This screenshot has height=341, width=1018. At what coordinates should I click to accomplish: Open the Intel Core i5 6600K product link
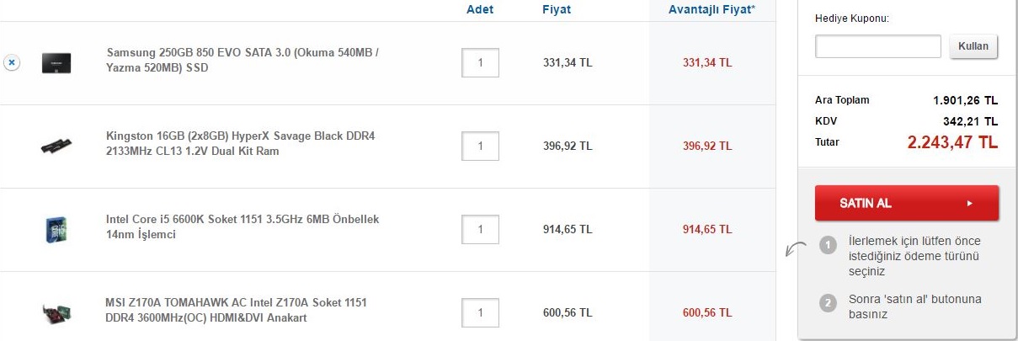coord(243,226)
